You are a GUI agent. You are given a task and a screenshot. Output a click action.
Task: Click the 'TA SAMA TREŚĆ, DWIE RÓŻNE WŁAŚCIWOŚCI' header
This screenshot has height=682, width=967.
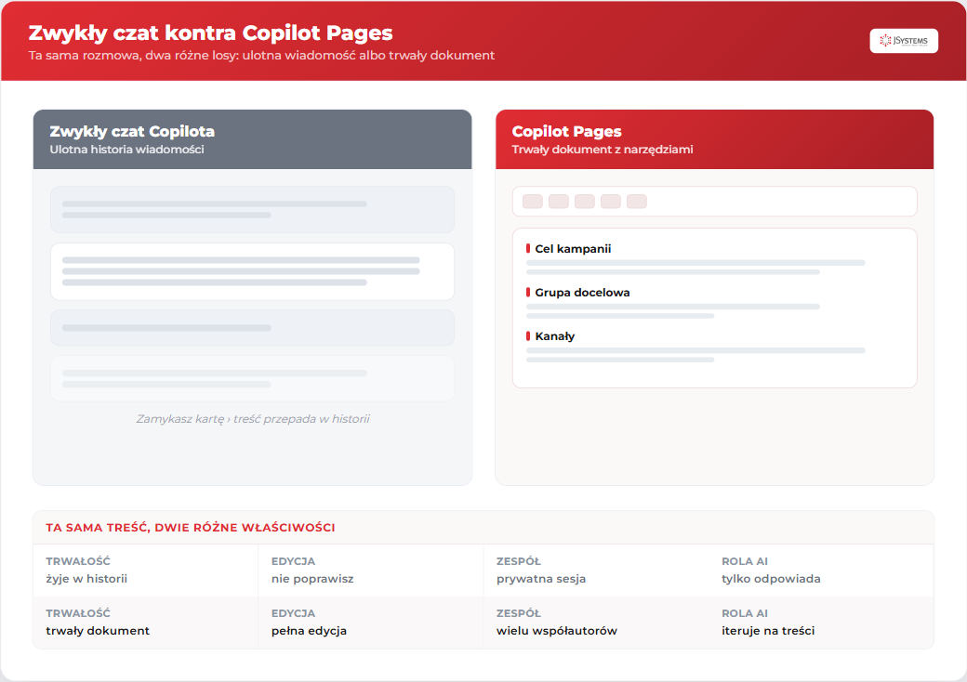point(190,528)
